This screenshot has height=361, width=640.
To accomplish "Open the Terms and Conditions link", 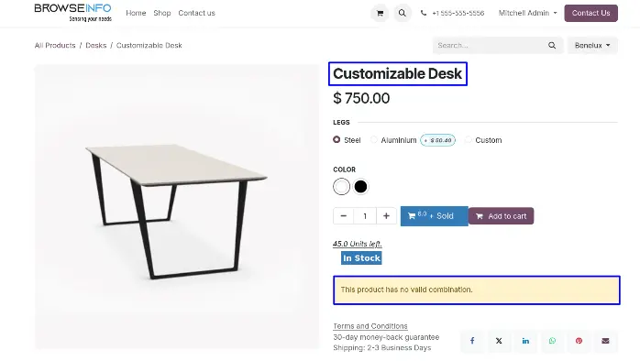I will (370, 326).
